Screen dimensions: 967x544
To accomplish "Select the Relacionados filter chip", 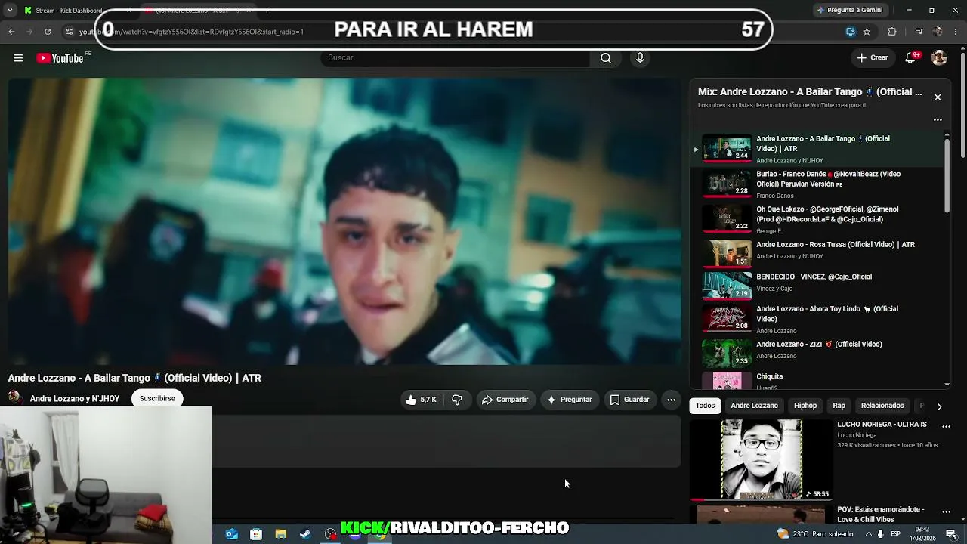I will pos(882,406).
